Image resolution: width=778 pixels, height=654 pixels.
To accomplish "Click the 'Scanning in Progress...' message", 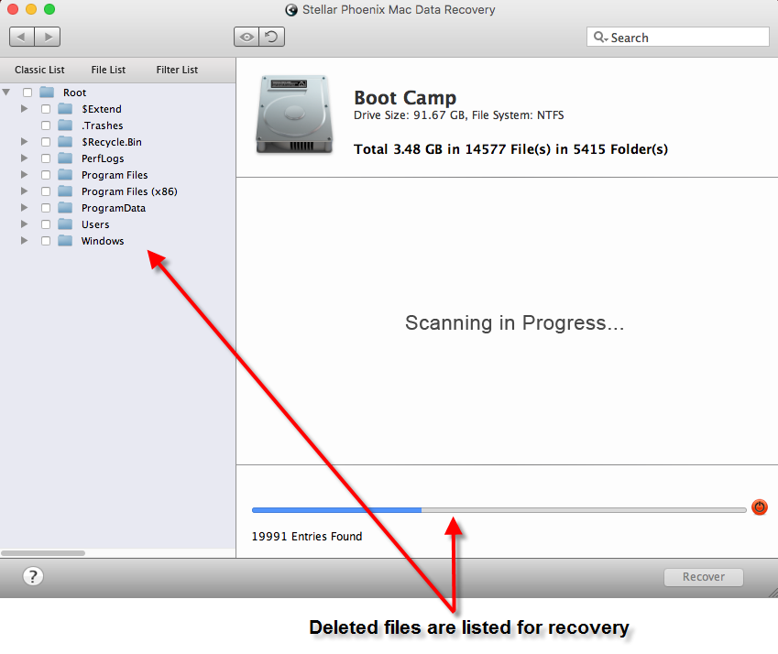I will pos(514,322).
